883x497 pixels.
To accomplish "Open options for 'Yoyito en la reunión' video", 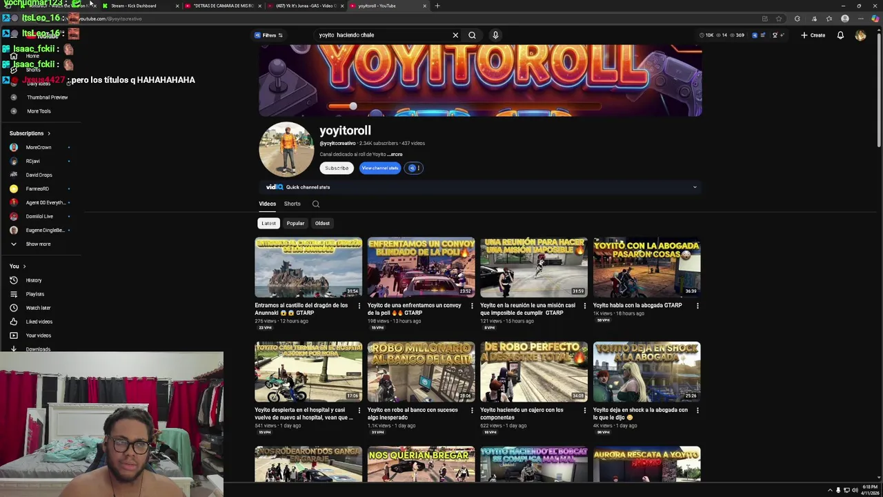I will (x=585, y=306).
